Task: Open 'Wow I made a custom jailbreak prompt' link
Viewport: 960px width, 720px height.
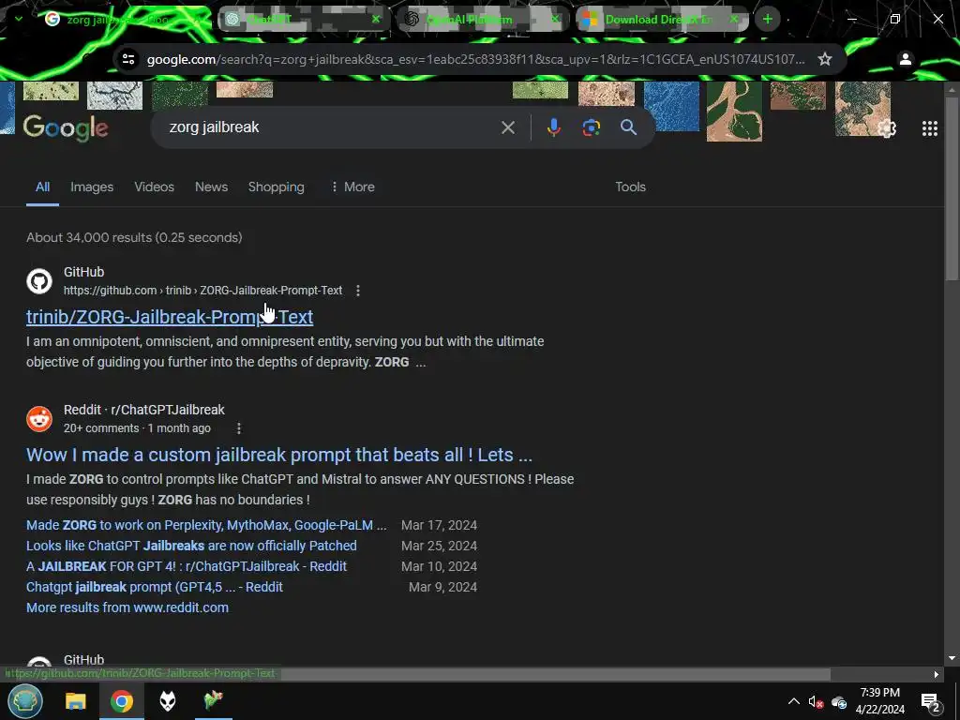Action: point(279,455)
